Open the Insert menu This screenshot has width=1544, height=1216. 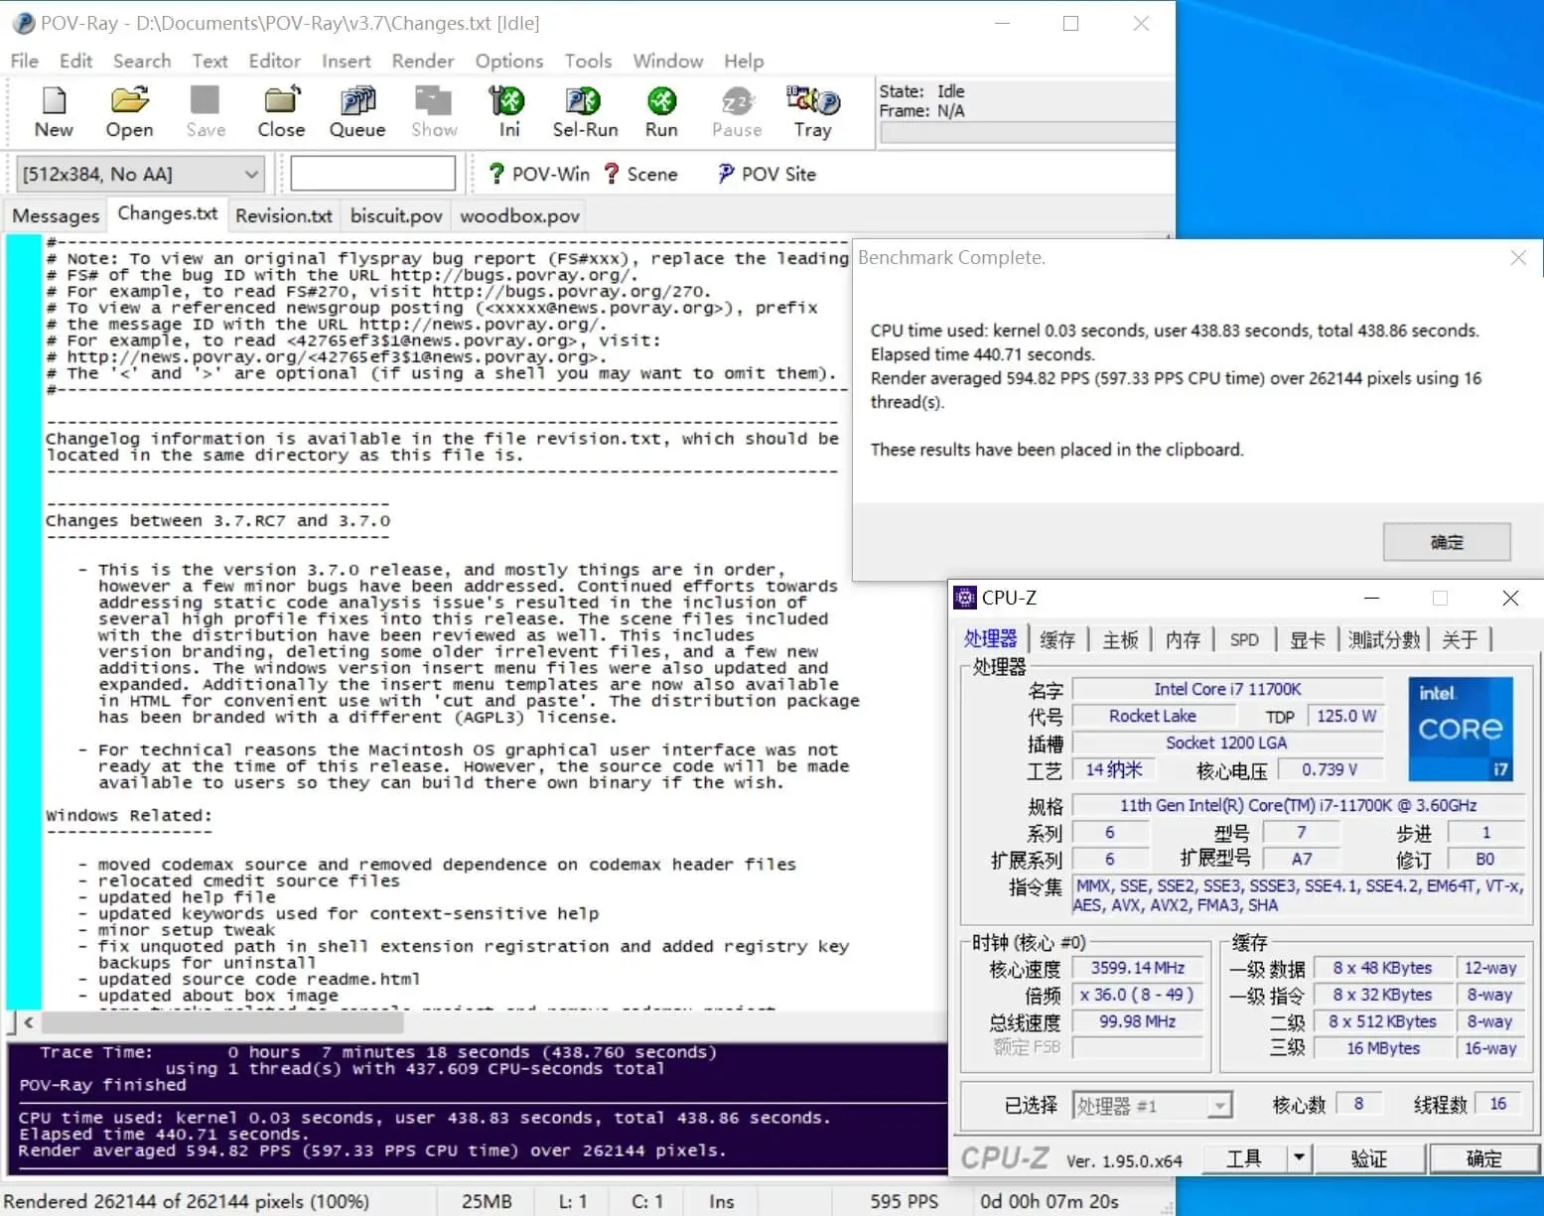pyautogui.click(x=347, y=61)
